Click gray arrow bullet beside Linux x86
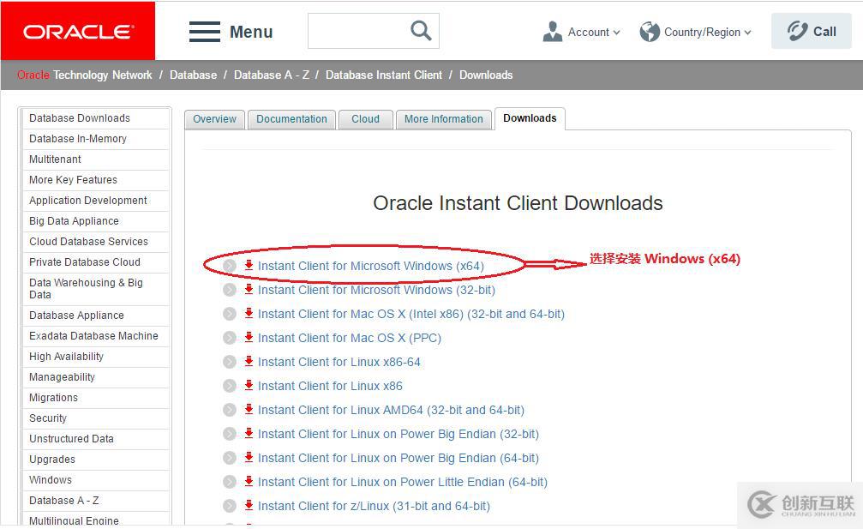Screen dimensions: 863x529 coord(230,386)
